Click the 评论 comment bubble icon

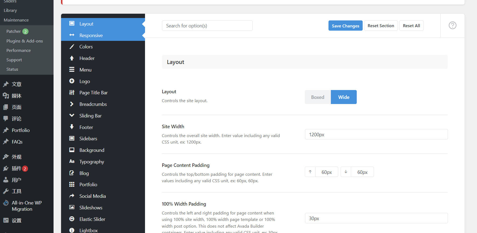point(6,119)
